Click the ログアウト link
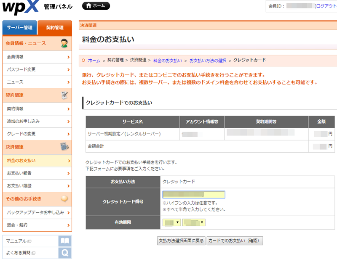 (x=326, y=6)
